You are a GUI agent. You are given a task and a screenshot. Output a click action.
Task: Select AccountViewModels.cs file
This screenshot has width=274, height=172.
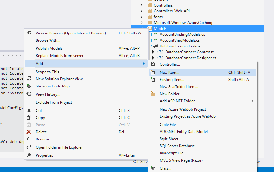click(x=180, y=40)
